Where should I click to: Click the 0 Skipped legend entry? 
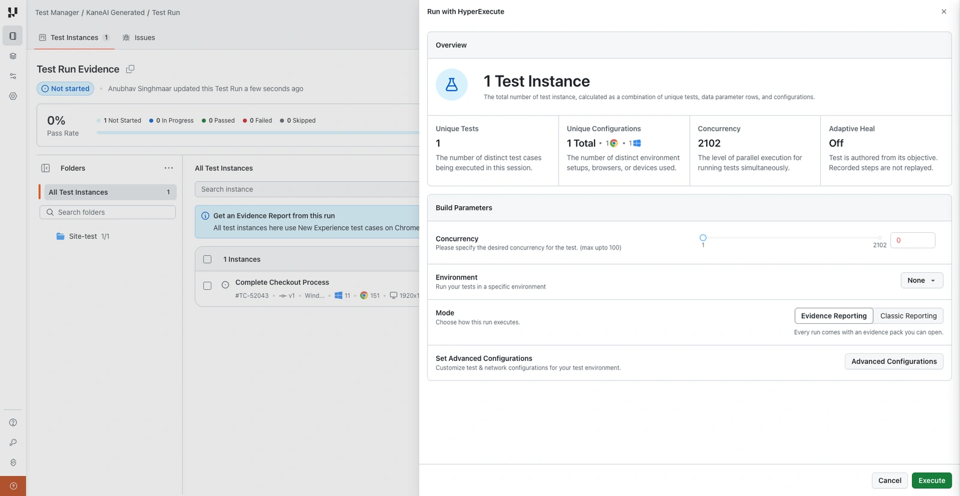(x=298, y=121)
